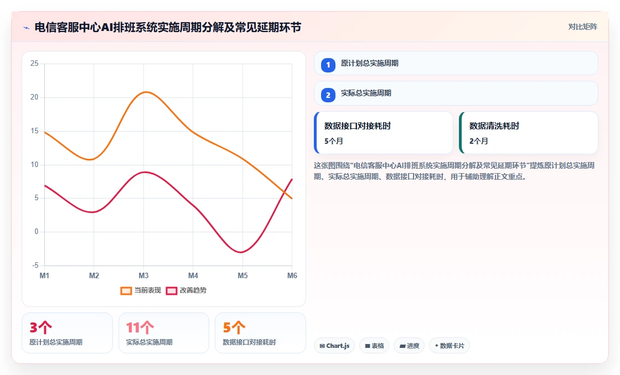The image size is (620, 375).
Task: Click the number 1 badge icon
Action: (x=328, y=65)
